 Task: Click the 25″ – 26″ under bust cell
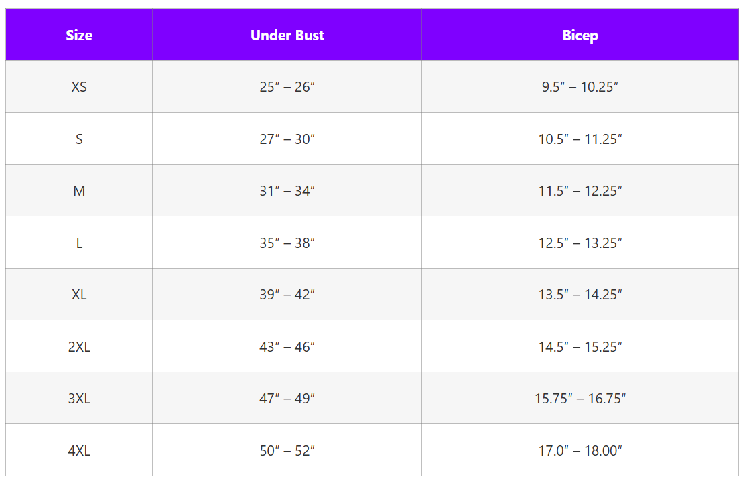pyautogui.click(x=287, y=87)
